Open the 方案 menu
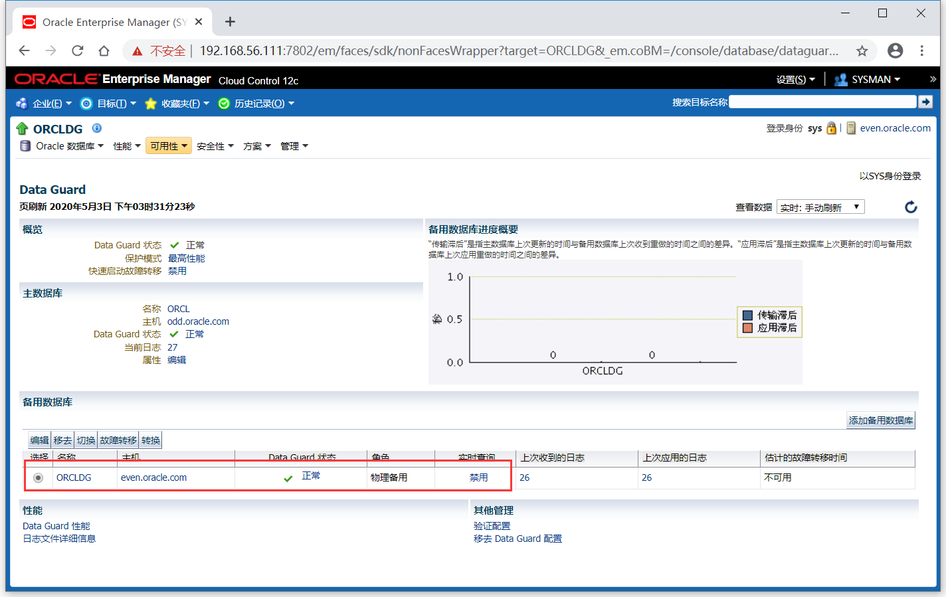Viewport: 946px width, 597px height. [x=257, y=146]
